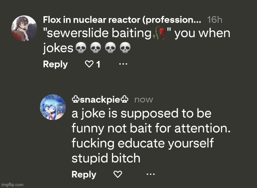The image size is (257, 188).
Task: Click the wilted rose emoji
Action: 160,33
